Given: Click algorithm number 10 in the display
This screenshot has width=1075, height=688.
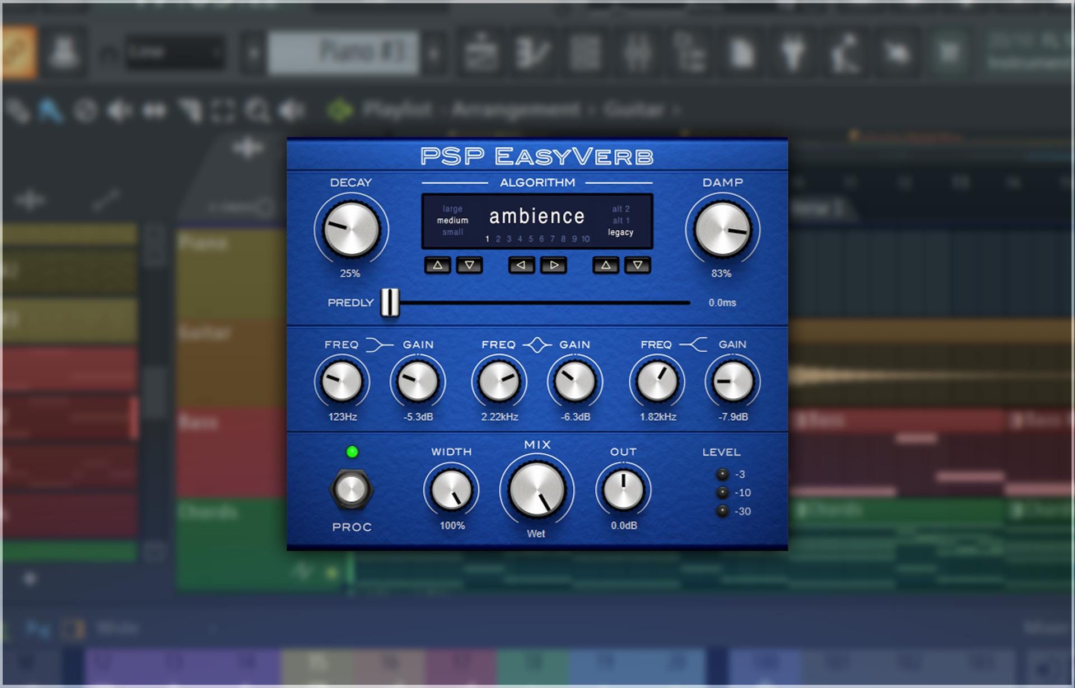Looking at the screenshot, I should [585, 239].
